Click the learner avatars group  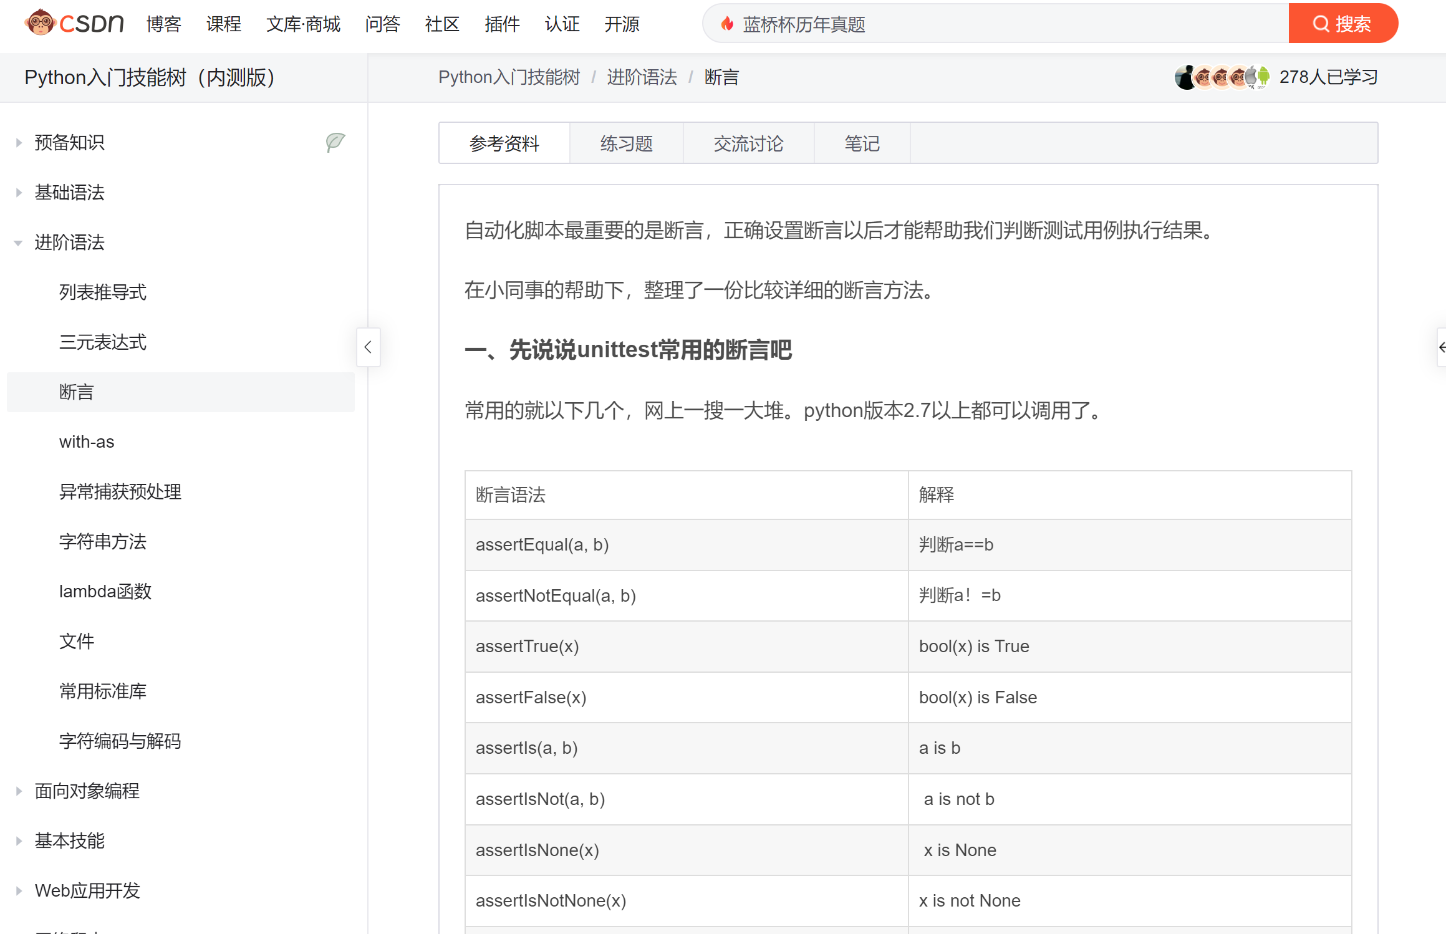pos(1221,77)
